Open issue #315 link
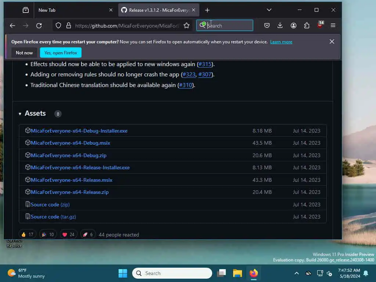 point(205,64)
